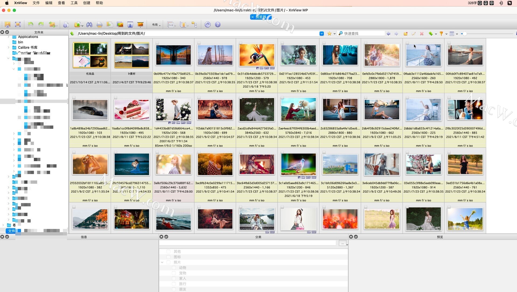The height and width of the screenshot is (292, 517).
Task: Open the image viewer toolbar icon
Action: [8, 25]
